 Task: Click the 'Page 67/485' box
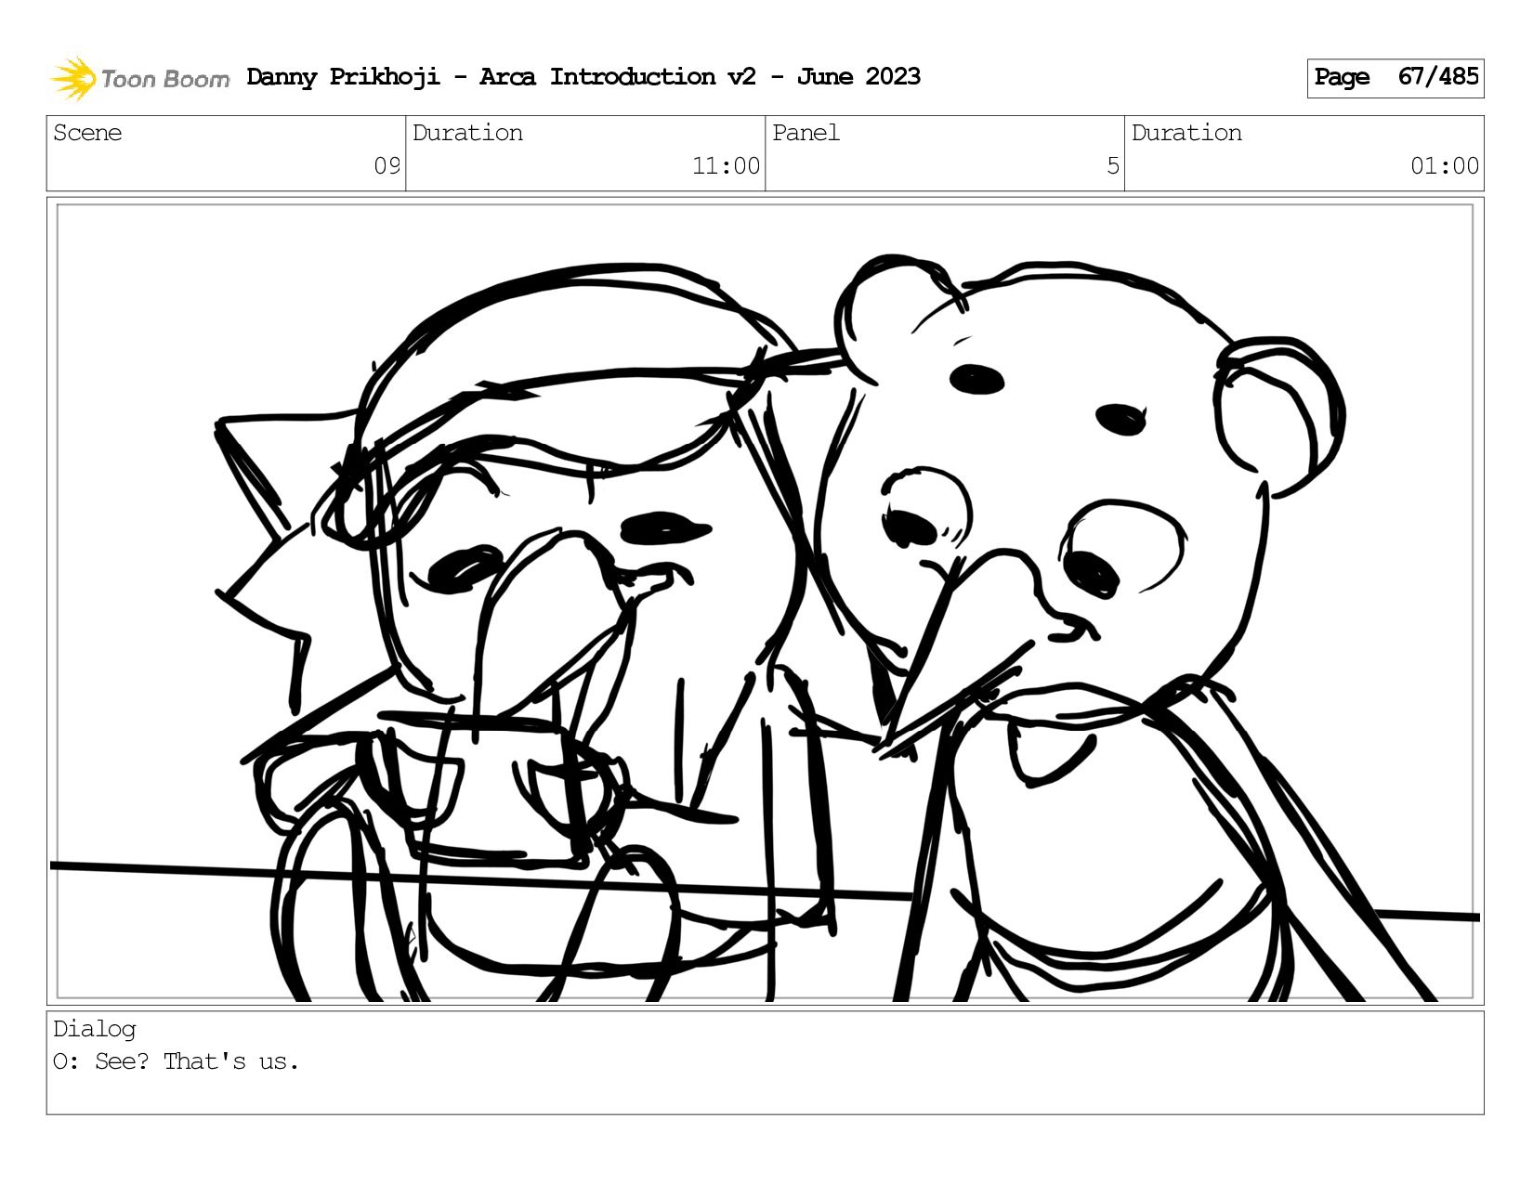(x=1395, y=78)
